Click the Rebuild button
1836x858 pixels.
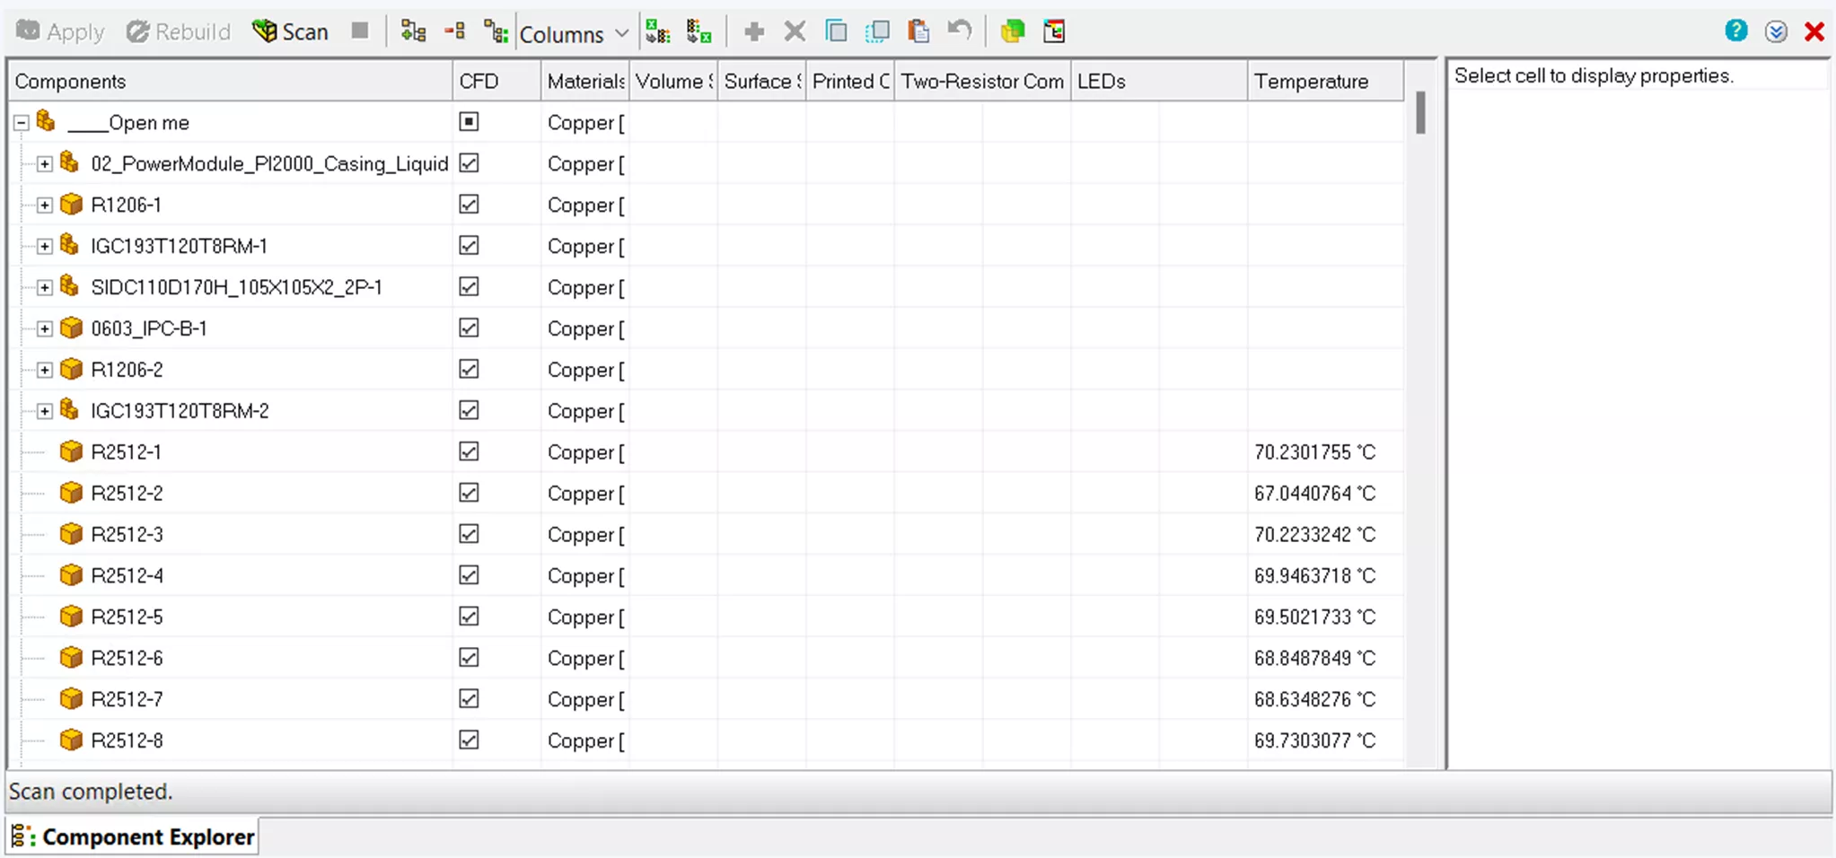click(178, 31)
